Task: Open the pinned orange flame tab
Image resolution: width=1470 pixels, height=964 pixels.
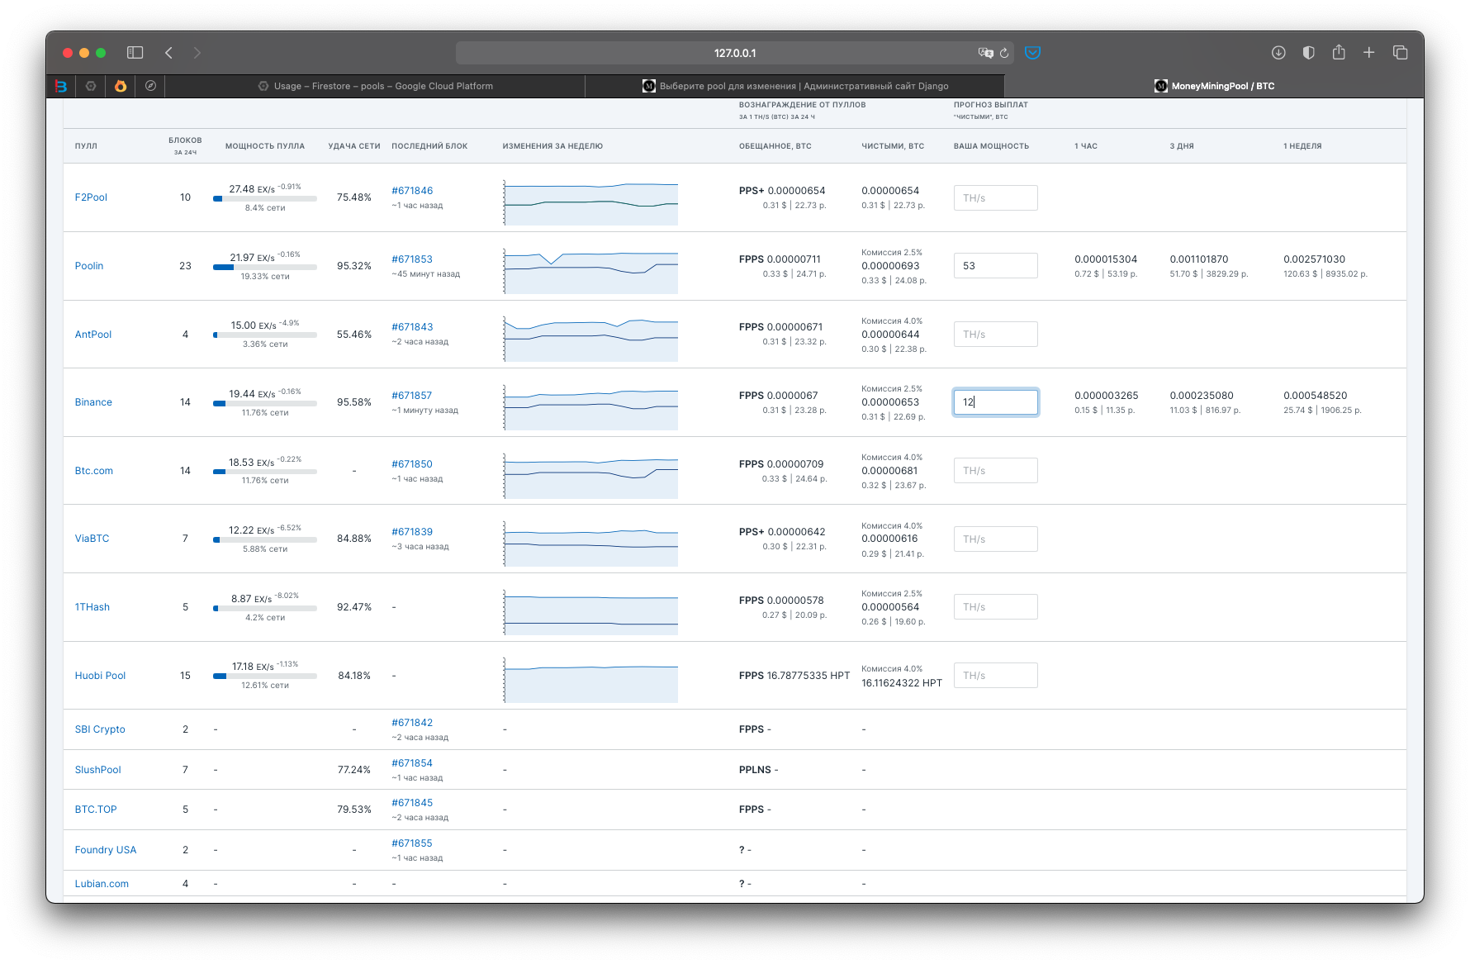Action: click(x=121, y=86)
